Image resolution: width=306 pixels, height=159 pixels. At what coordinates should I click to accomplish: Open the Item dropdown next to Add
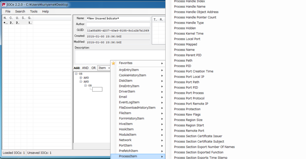coord(104,68)
